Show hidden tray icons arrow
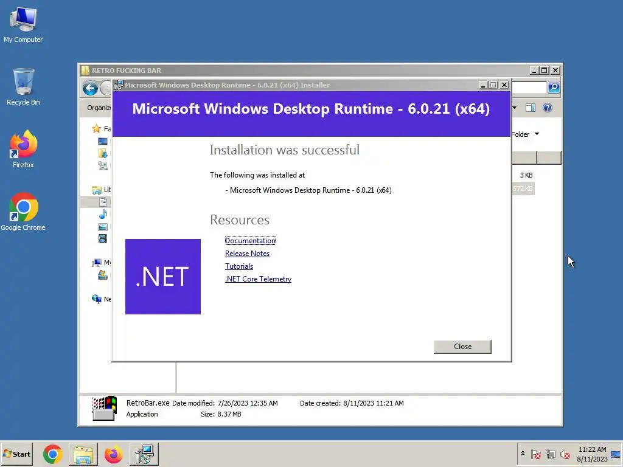The height and width of the screenshot is (467, 623). pos(523,454)
